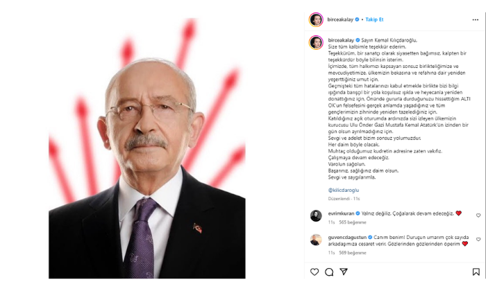Click the guvencdagustun username in comments
The width and height of the screenshot is (486, 291).
click(347, 238)
